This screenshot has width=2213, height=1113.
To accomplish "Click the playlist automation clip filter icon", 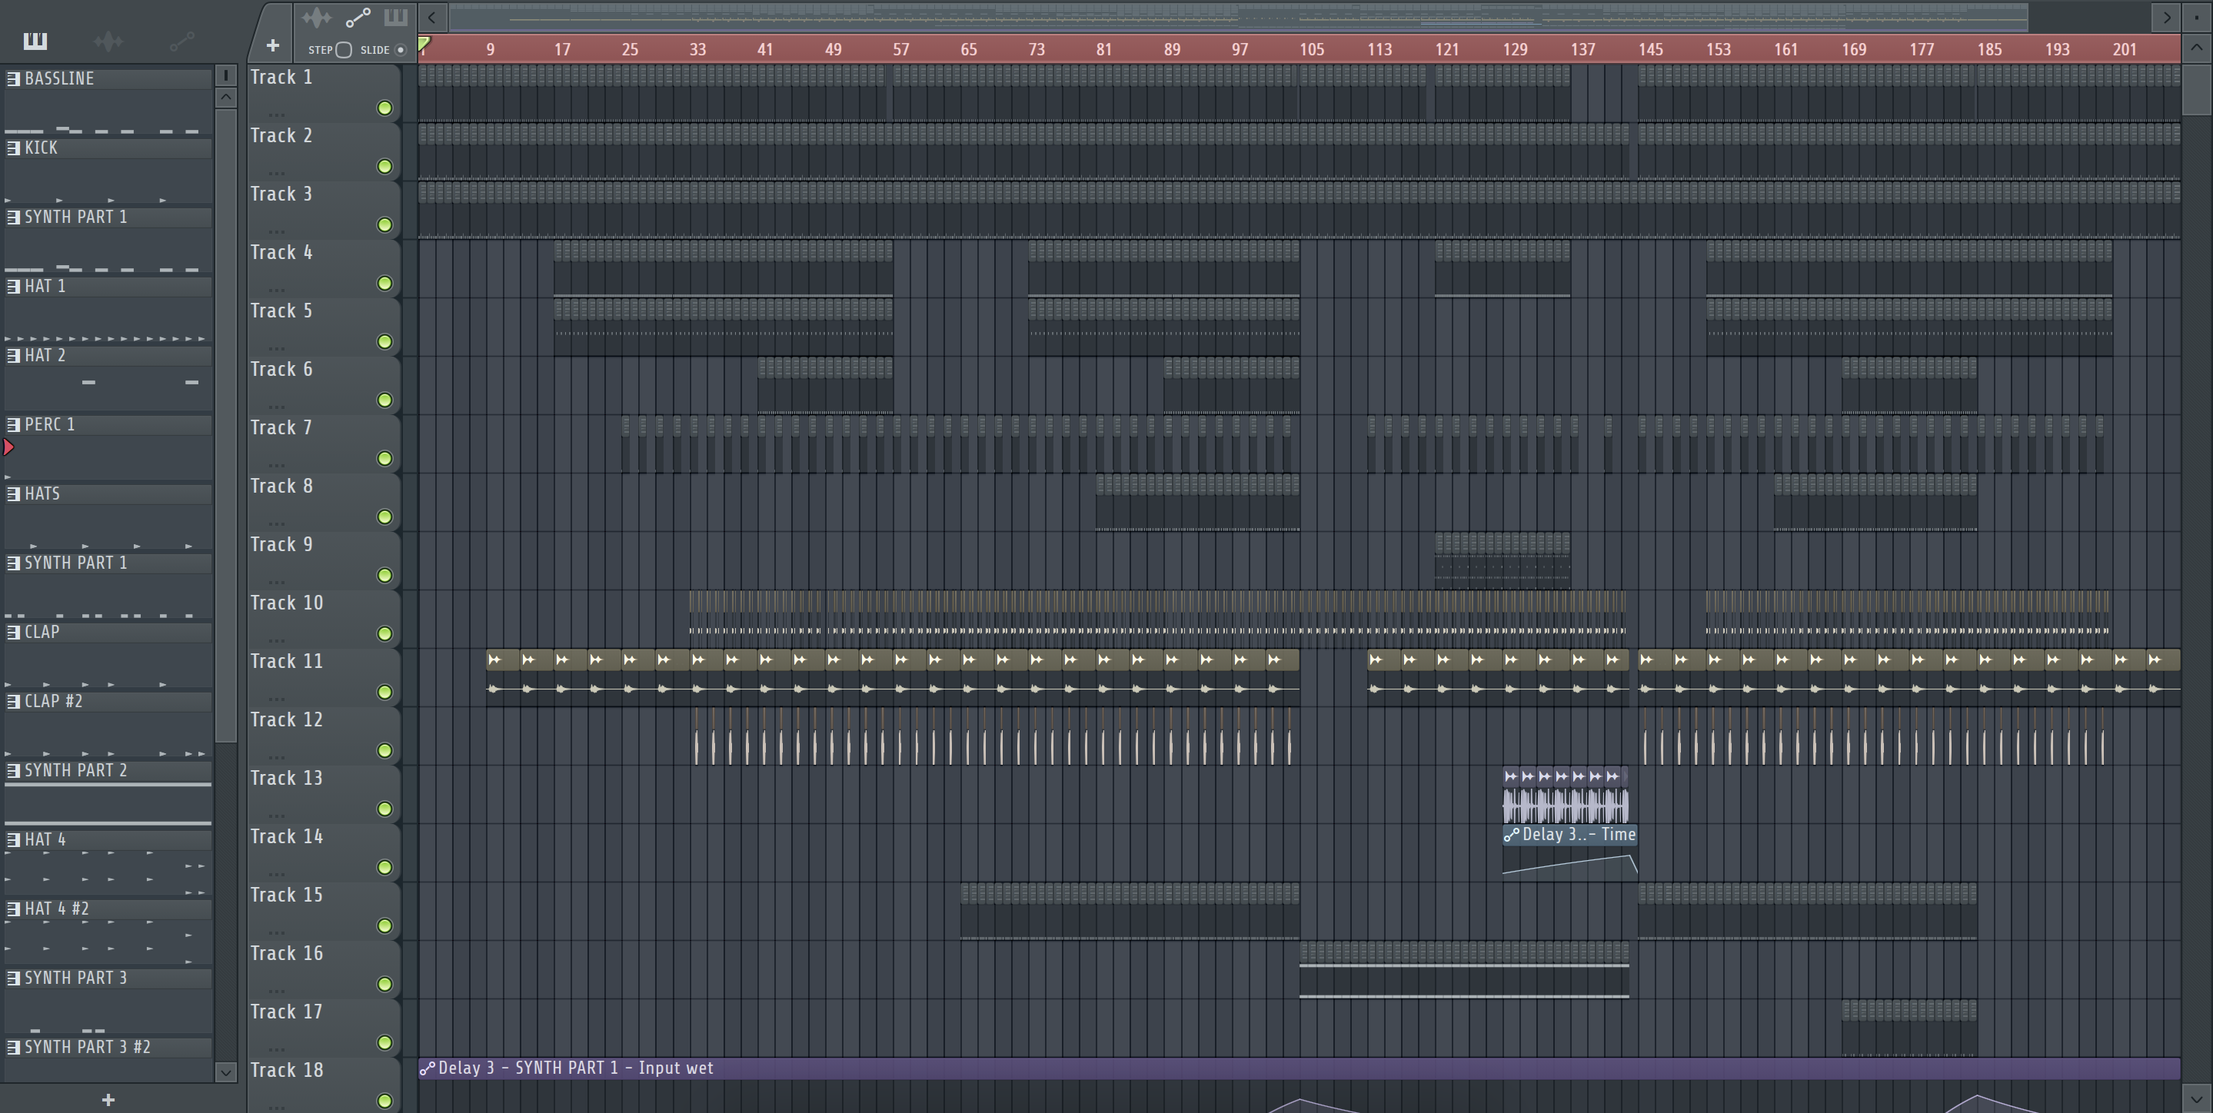I will pos(358,17).
